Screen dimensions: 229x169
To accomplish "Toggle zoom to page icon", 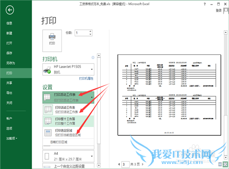I will click(225, 164).
